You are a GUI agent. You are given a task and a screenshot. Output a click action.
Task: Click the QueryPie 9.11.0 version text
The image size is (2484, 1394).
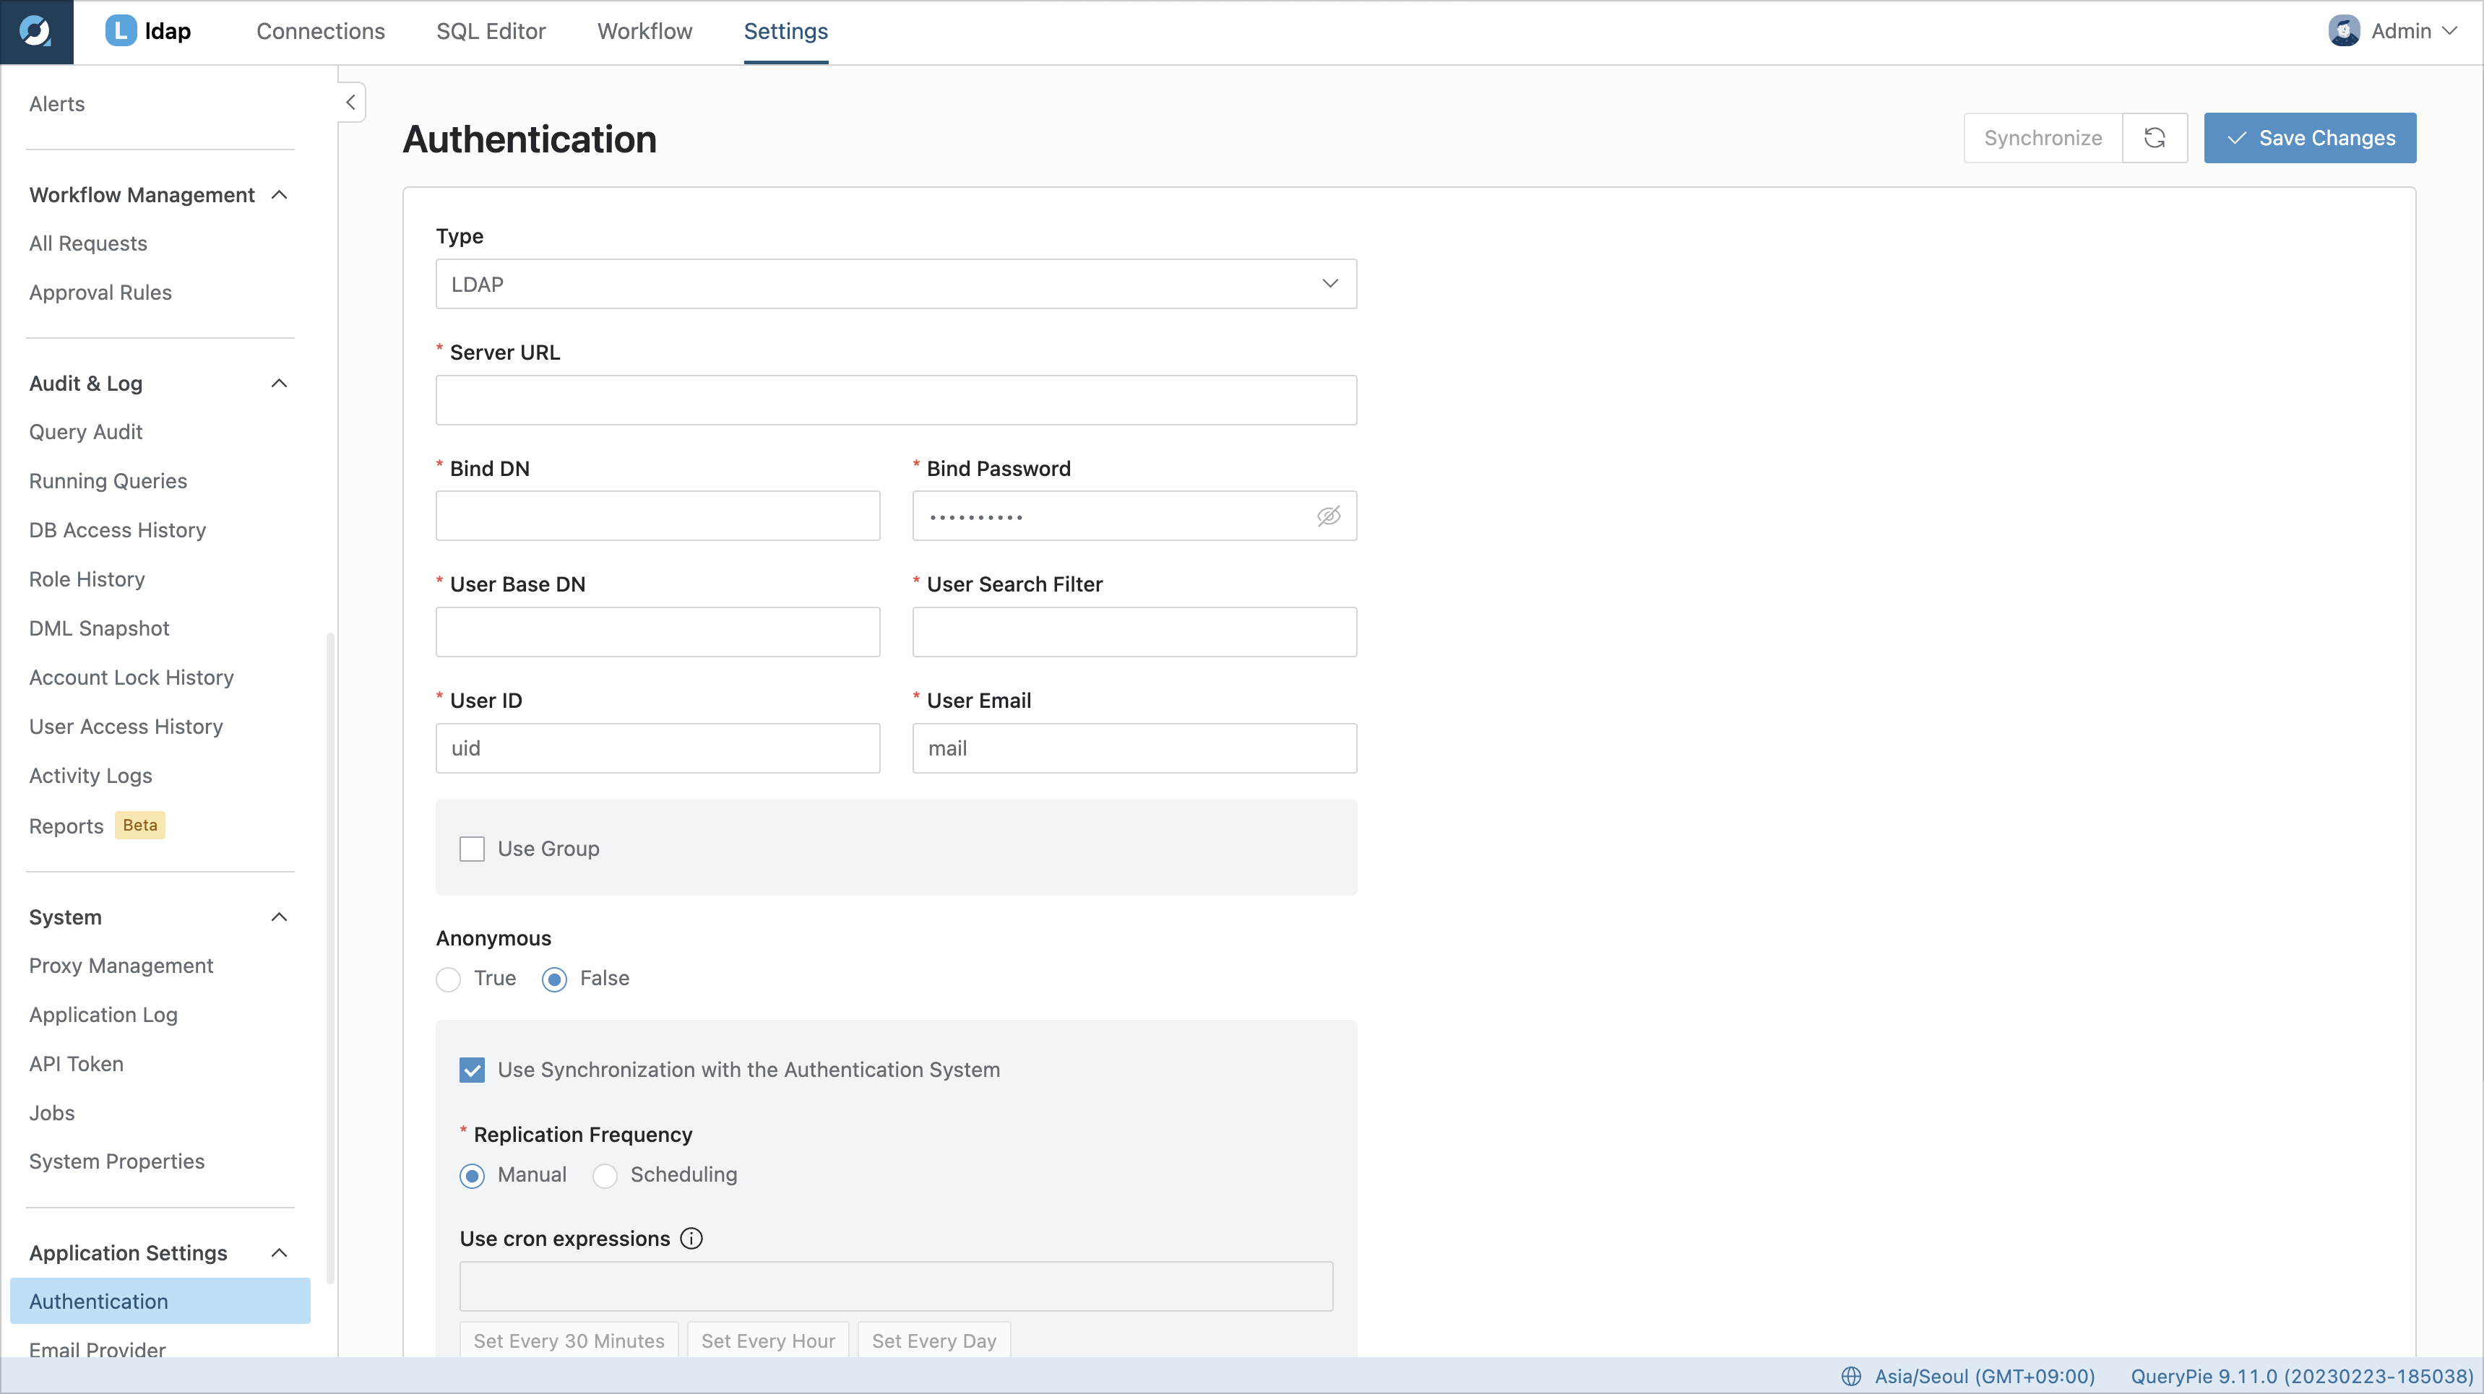[x=2302, y=1377]
